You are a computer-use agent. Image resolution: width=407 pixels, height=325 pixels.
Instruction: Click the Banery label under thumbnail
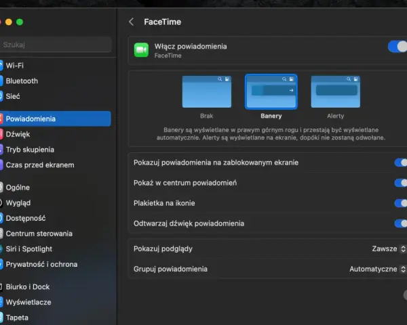pos(271,116)
